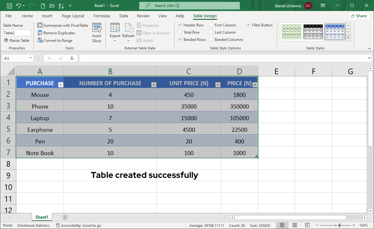374x229 pixels.
Task: Open the PURCHASE column filter dropdown
Action: click(x=61, y=85)
